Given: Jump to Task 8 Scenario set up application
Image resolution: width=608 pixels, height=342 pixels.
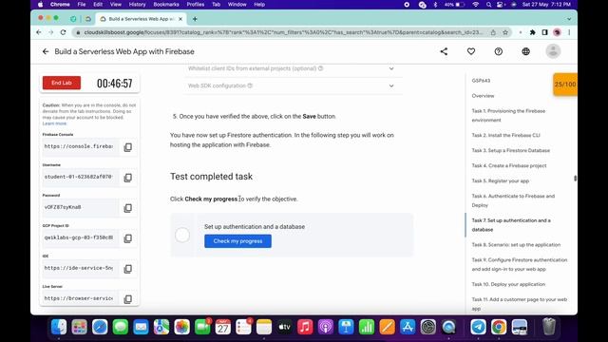Looking at the screenshot, I should coord(516,245).
